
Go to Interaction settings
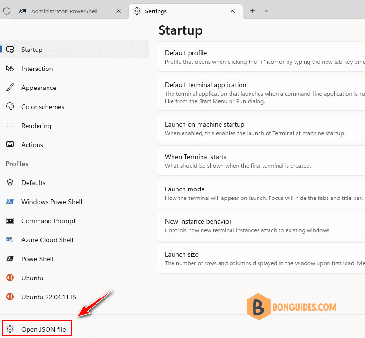(x=75, y=69)
